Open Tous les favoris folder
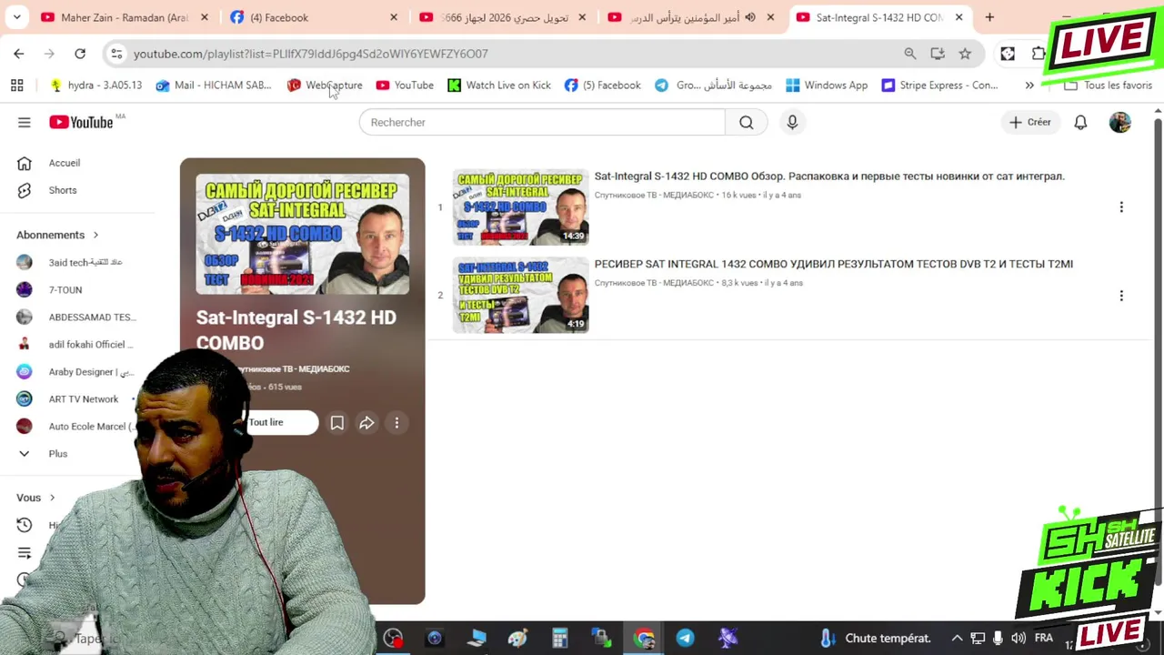Screen dimensions: 1164x655 point(1108,86)
